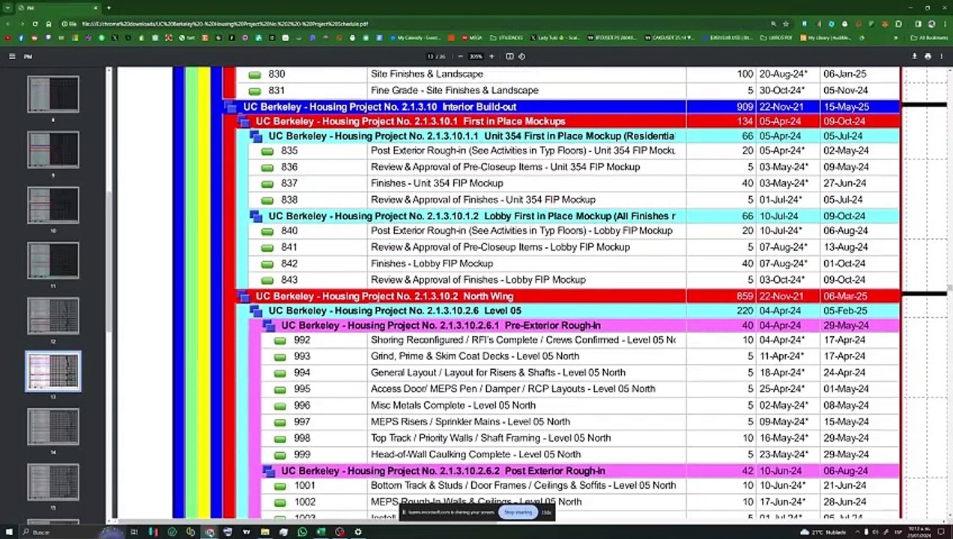Collapse the 2.1.3.10.2 North Wing group

243,297
